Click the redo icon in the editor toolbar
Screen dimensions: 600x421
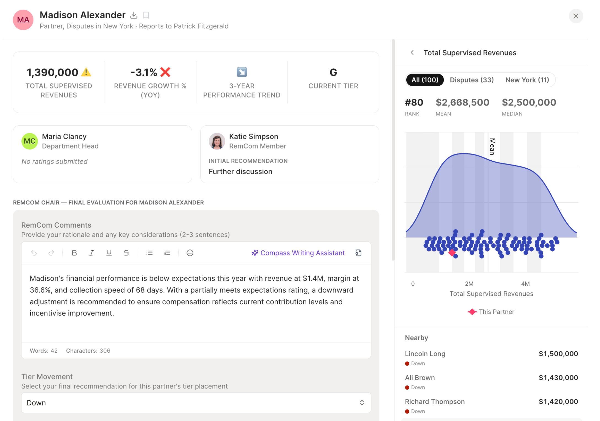[x=51, y=253]
